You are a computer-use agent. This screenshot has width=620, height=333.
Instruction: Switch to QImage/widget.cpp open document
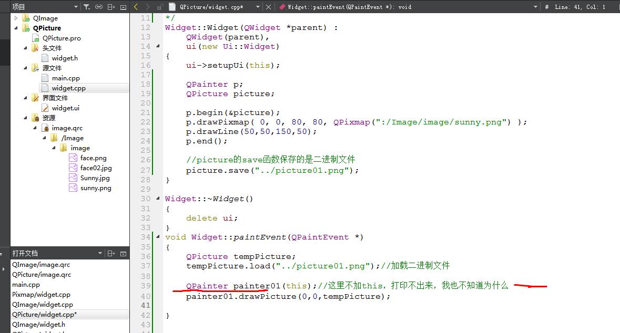43,305
